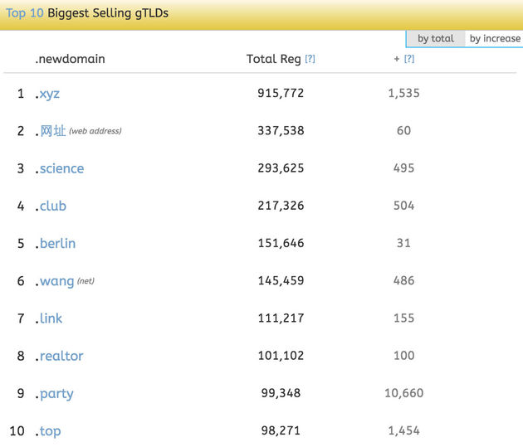Click 'Top 10' in the heading
Viewport: 523px width, 447px height.
[x=25, y=13]
